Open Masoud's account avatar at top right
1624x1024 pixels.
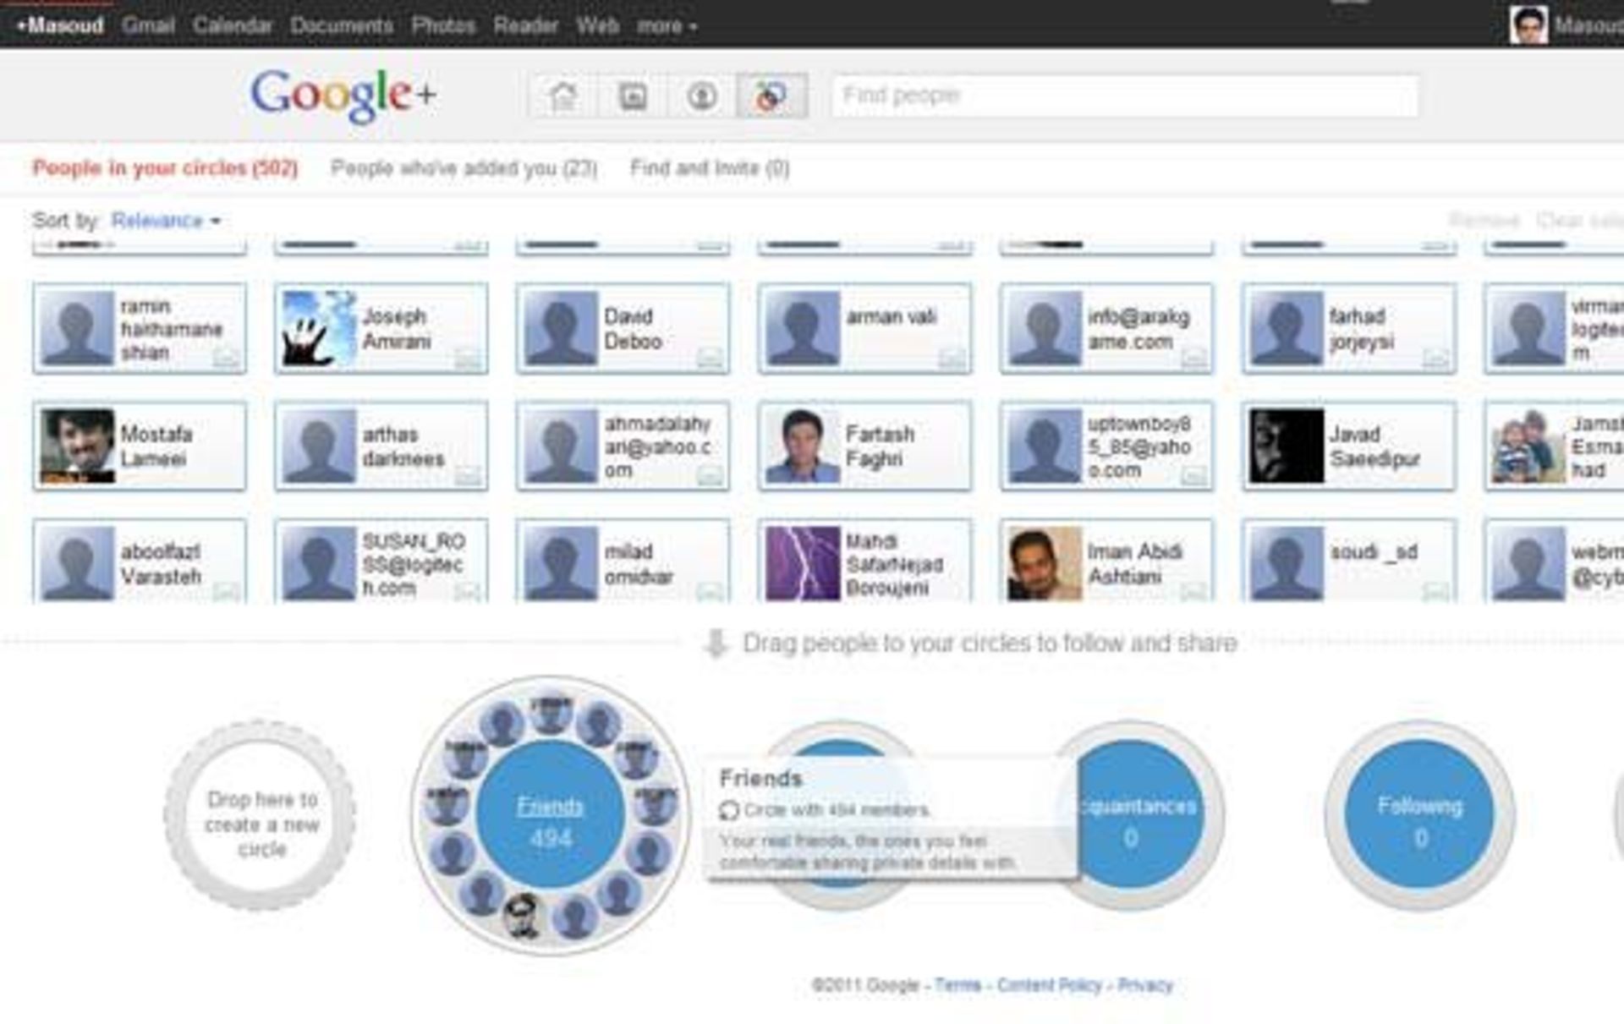point(1528,25)
